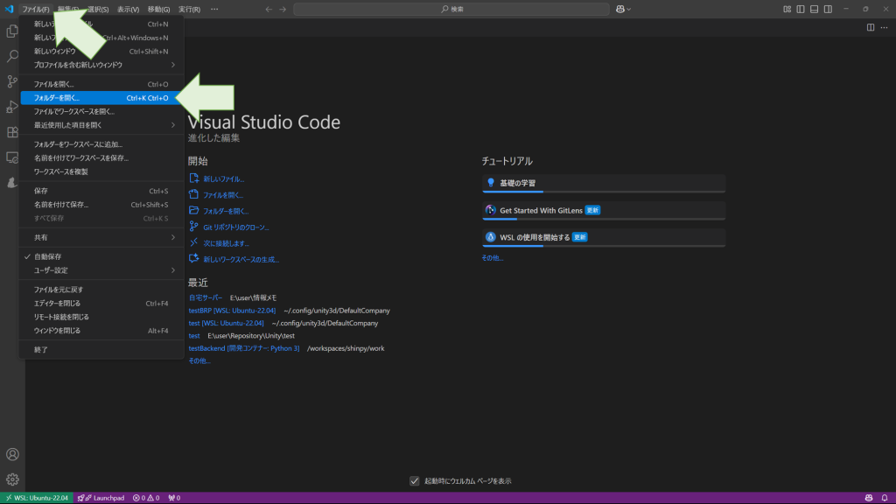Open the 移動(G) menu

tap(158, 9)
